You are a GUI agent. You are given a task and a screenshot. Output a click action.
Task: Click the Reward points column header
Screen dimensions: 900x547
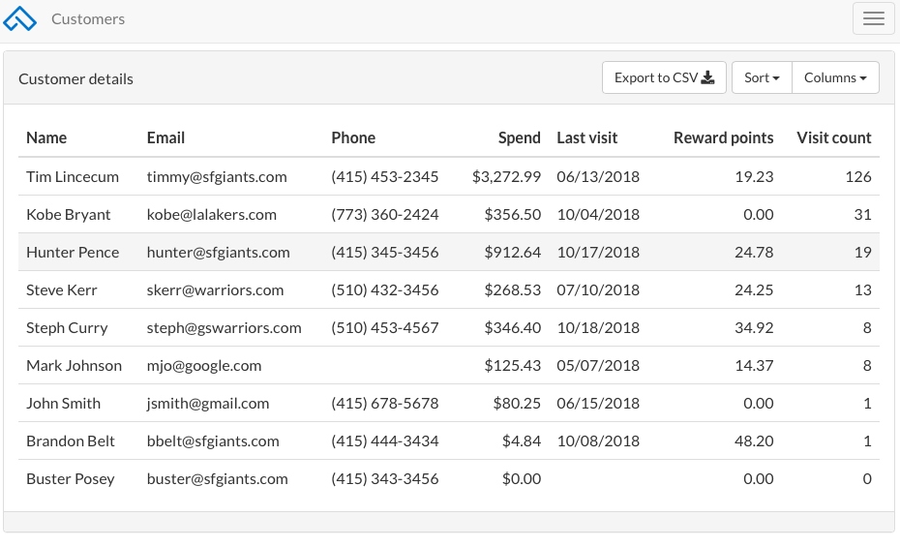[x=723, y=137]
